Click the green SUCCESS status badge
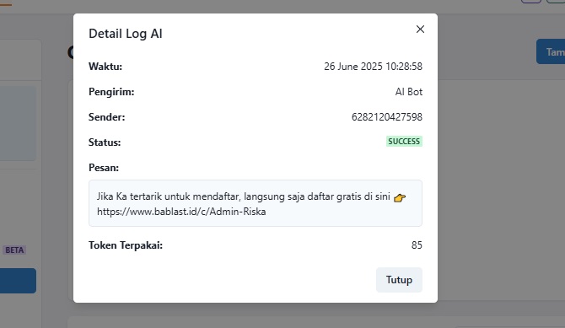Screen dimensions: 565x328 point(404,142)
